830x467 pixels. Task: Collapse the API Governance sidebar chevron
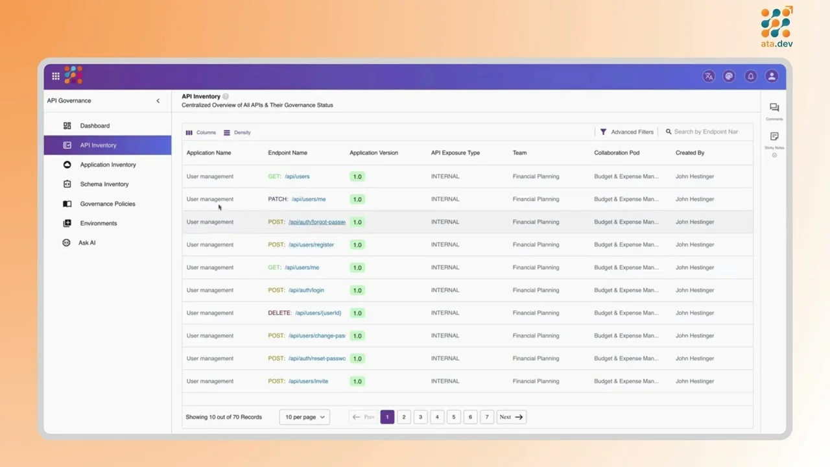click(158, 101)
